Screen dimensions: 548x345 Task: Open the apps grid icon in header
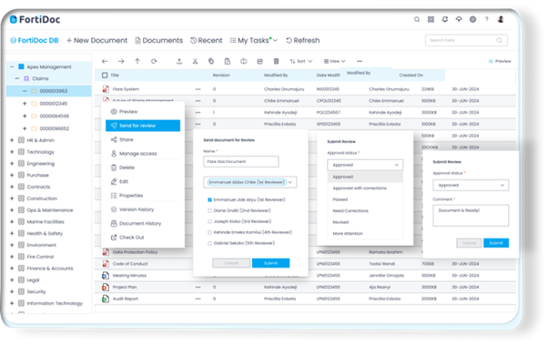click(x=431, y=20)
